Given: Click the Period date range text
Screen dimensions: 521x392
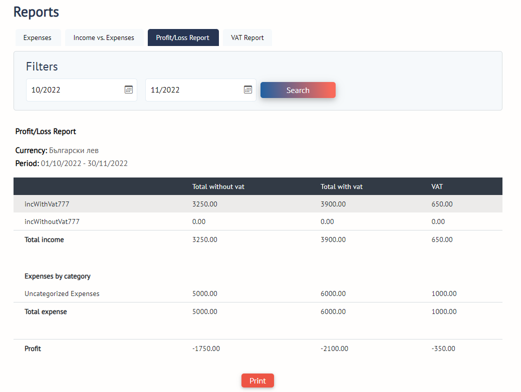Looking at the screenshot, I should [84, 163].
